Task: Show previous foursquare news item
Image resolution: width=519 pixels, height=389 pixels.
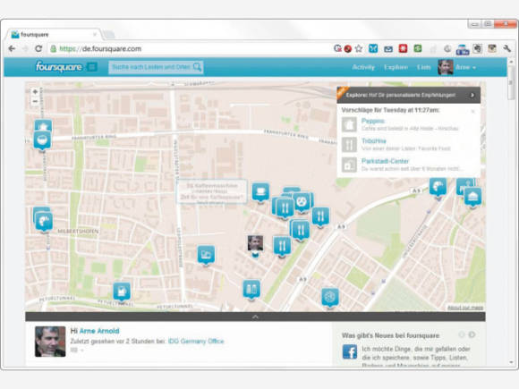Action: click(462, 334)
